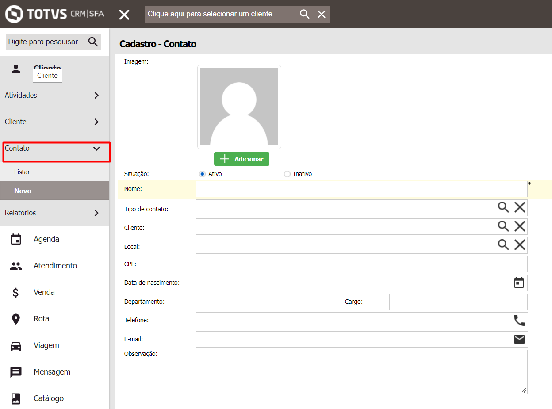
Task: Focus the Data de nascimento input field
Action: (x=353, y=283)
